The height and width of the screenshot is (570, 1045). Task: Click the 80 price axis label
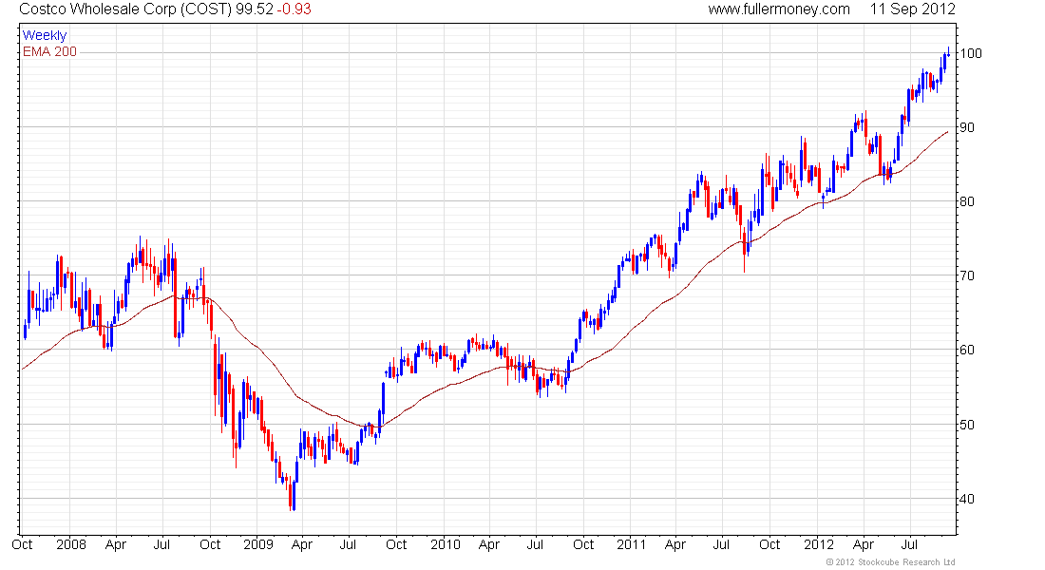click(x=967, y=201)
